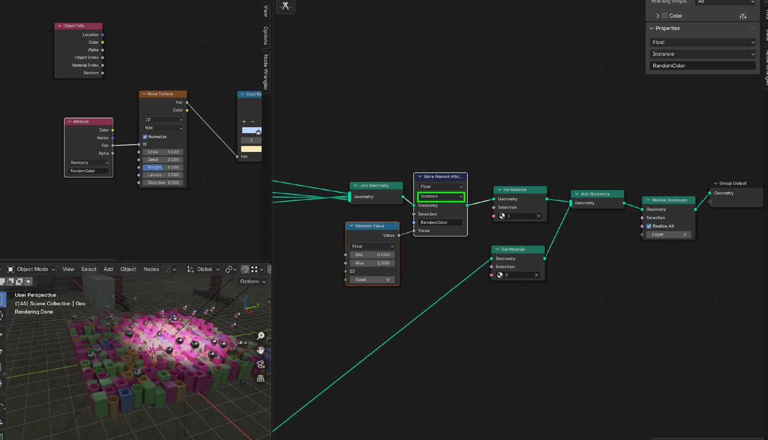Click the RandomColor name field in Attribute node
Viewport: 768px width, 440px height.
point(89,171)
